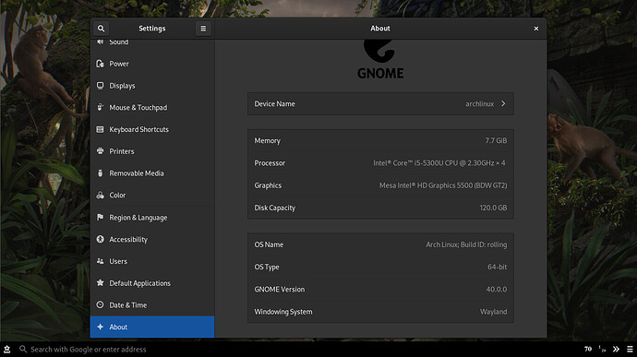Click the Disk Capacity label

(x=274, y=208)
